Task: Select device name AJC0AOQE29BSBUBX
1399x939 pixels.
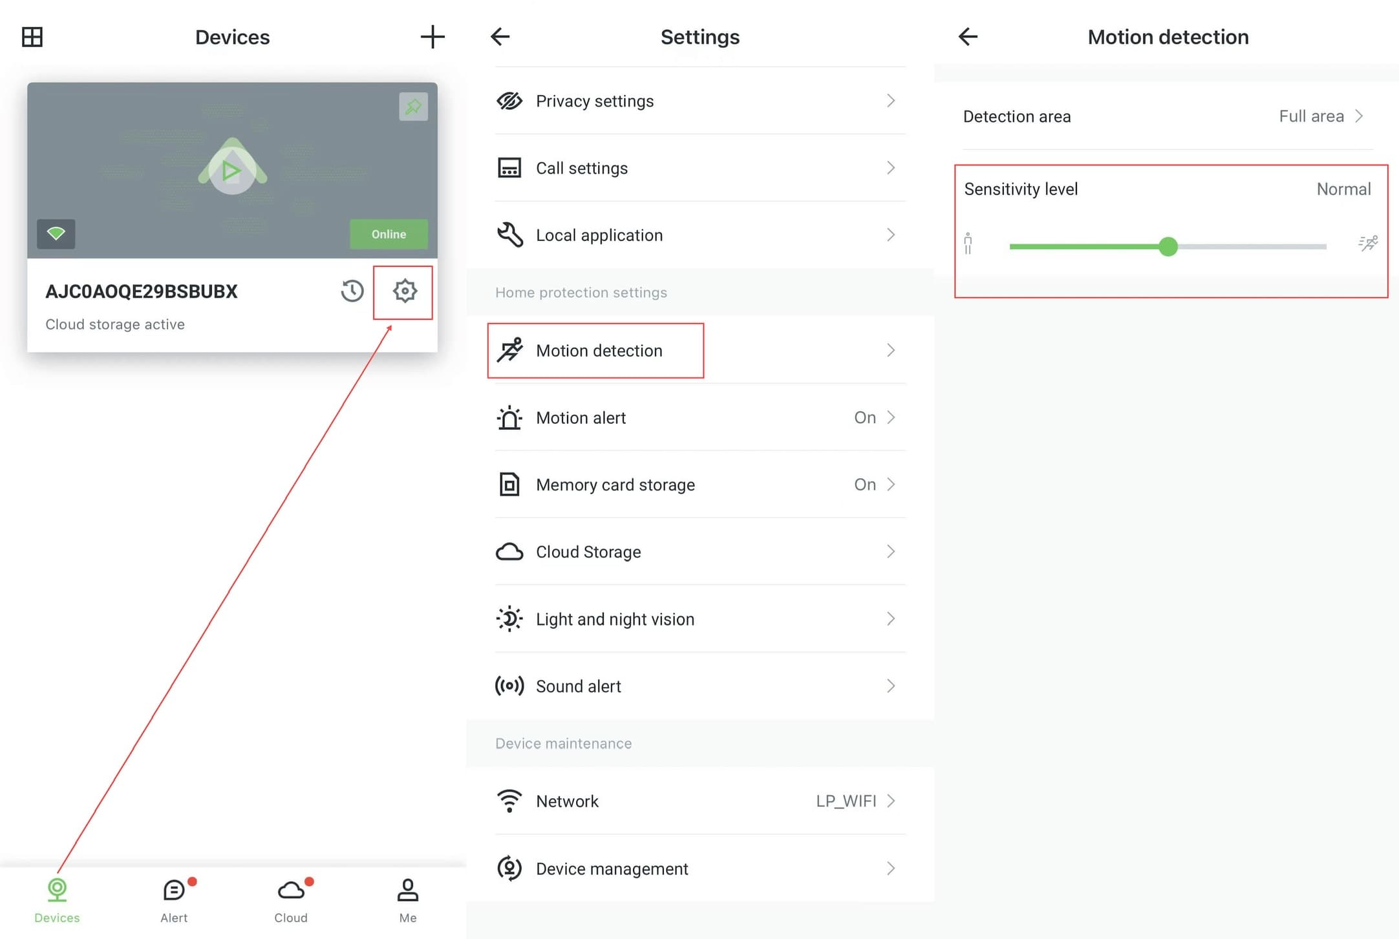Action: tap(142, 291)
